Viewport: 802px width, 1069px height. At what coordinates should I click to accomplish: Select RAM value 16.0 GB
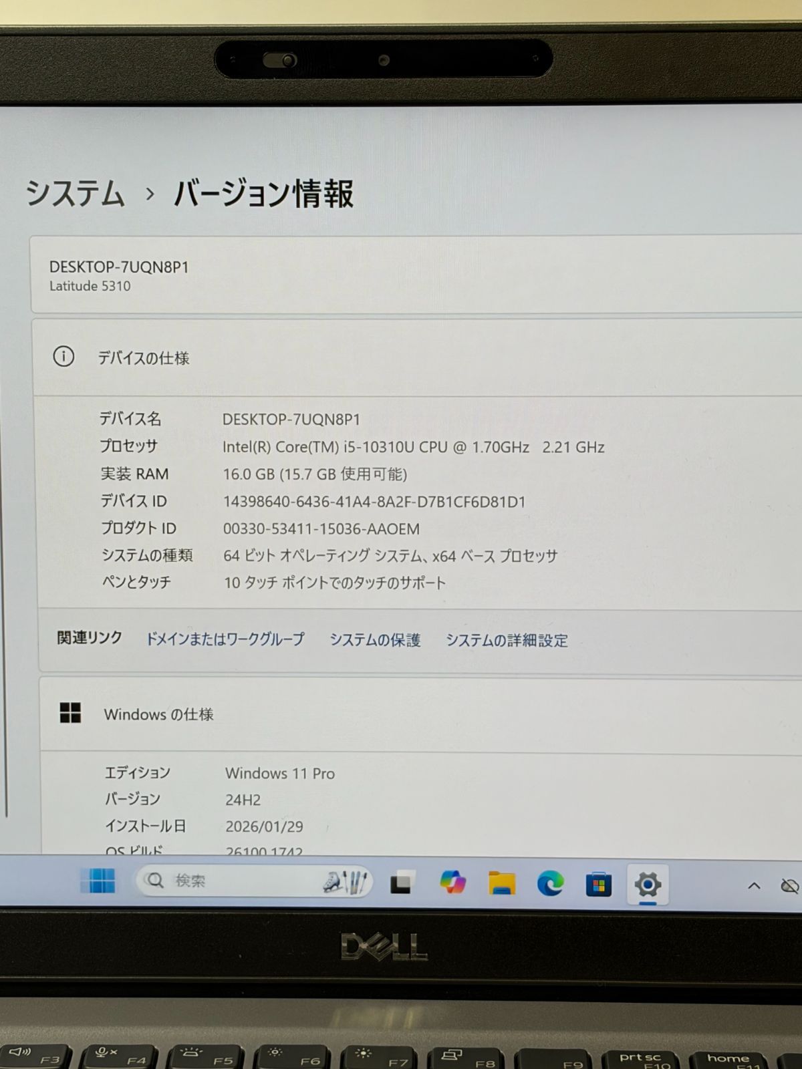pyautogui.click(x=315, y=474)
